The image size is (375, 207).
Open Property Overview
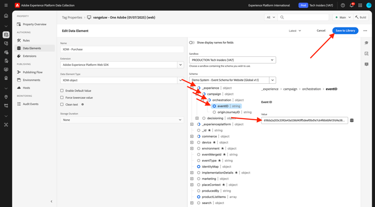coord(34,24)
